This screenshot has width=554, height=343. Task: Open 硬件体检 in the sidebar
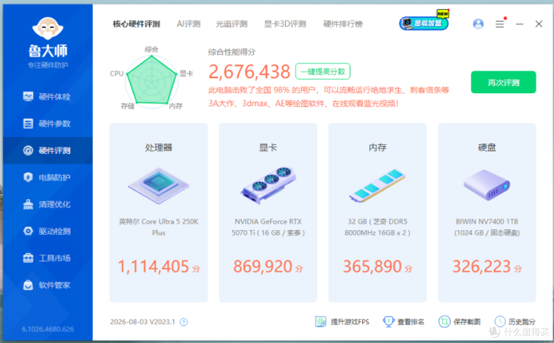(x=48, y=97)
